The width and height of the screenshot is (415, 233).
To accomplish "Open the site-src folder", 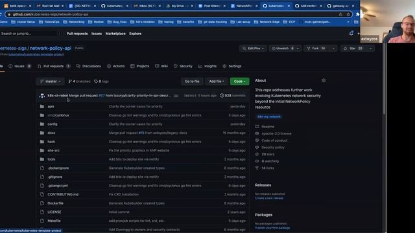I will pos(53,150).
